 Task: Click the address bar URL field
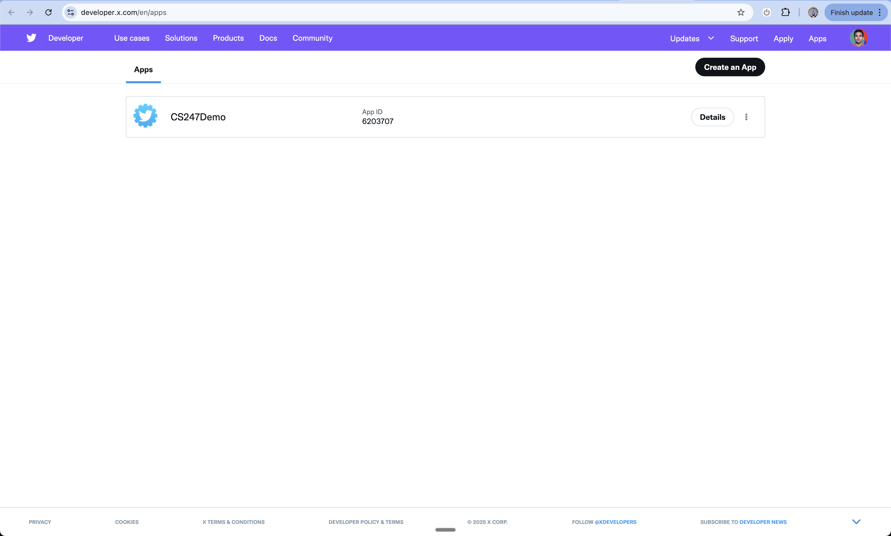pos(398,13)
